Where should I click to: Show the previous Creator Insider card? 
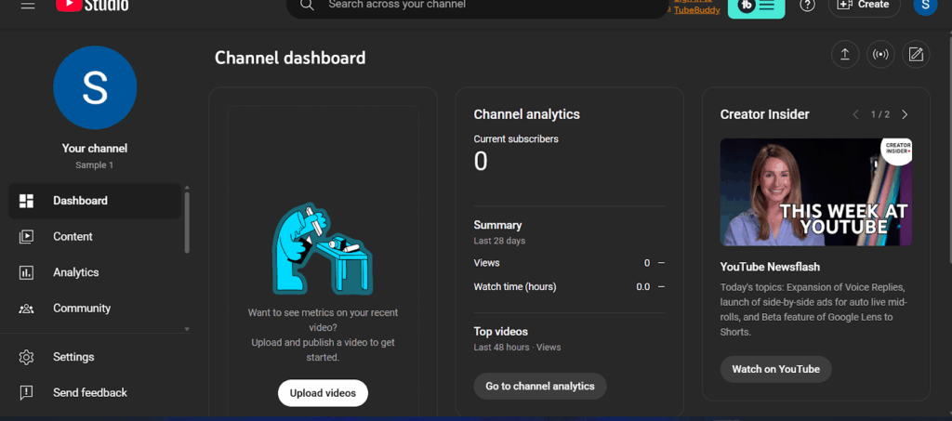tap(856, 114)
